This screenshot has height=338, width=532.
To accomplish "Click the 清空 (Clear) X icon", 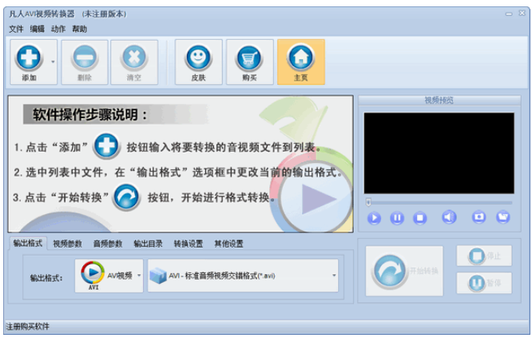I will coord(134,58).
